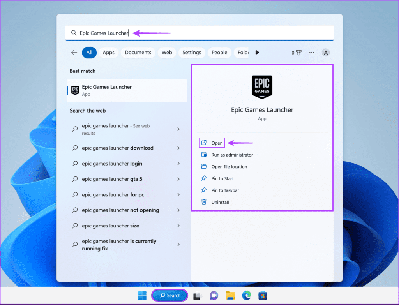
Task: Click the Pin to taskbar pin icon
Action: pos(204,190)
